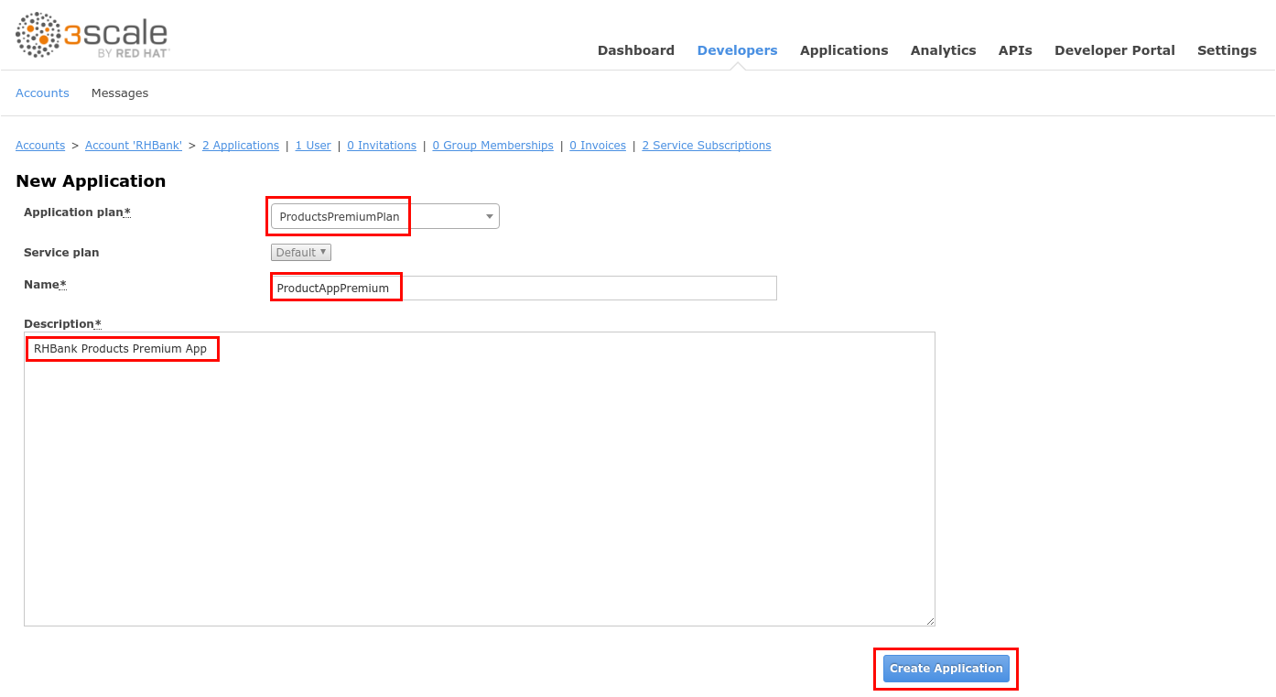Expand the Service plan Default dropdown
Screen dimensions: 1276x697
[x=300, y=252]
